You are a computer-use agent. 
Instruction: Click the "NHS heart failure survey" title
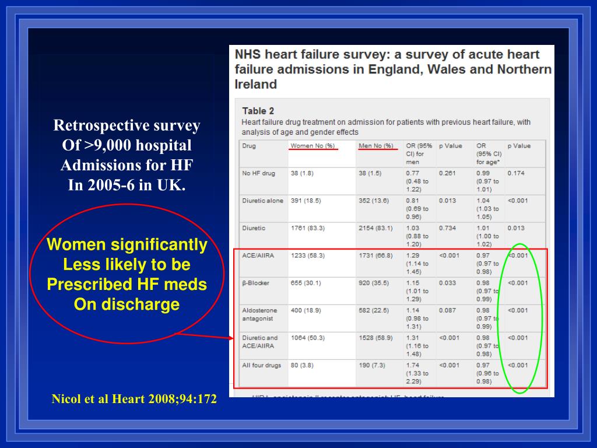(x=393, y=69)
